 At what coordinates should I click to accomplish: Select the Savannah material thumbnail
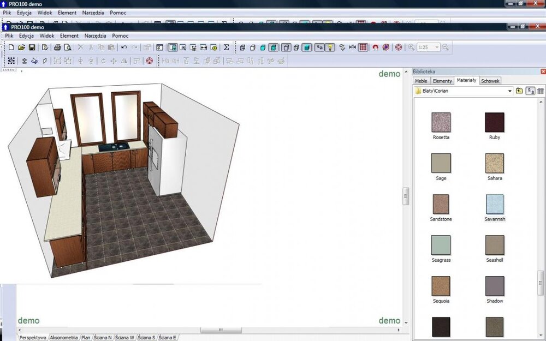494,205
